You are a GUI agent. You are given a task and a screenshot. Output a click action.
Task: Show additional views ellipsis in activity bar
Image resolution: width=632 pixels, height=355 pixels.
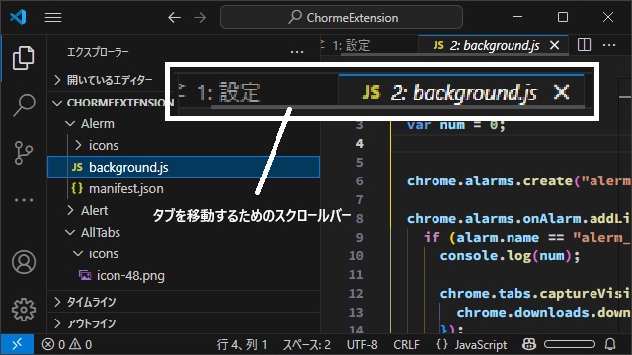(24, 200)
